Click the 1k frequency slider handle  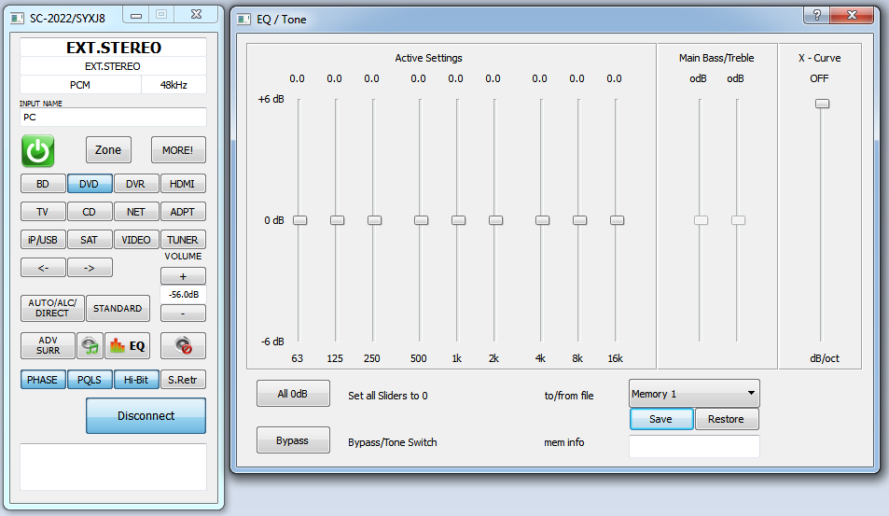[458, 220]
